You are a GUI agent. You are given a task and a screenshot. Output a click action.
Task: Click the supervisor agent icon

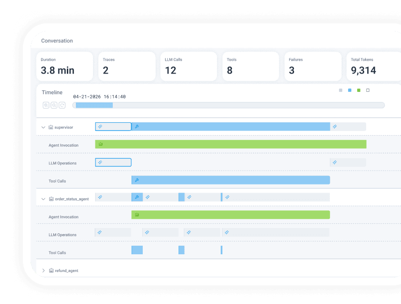pos(51,127)
